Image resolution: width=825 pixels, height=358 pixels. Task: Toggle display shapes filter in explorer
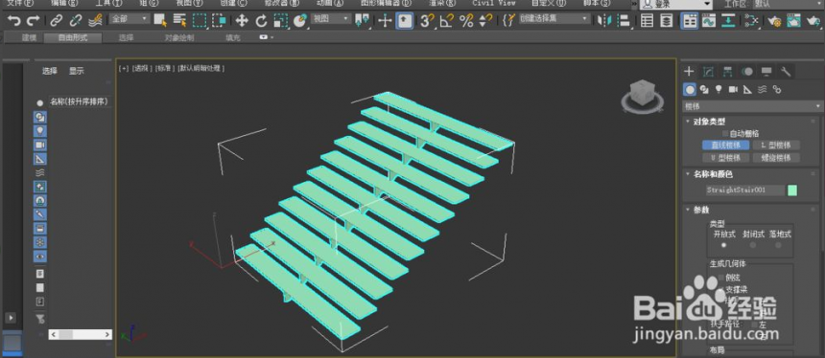coord(40,117)
